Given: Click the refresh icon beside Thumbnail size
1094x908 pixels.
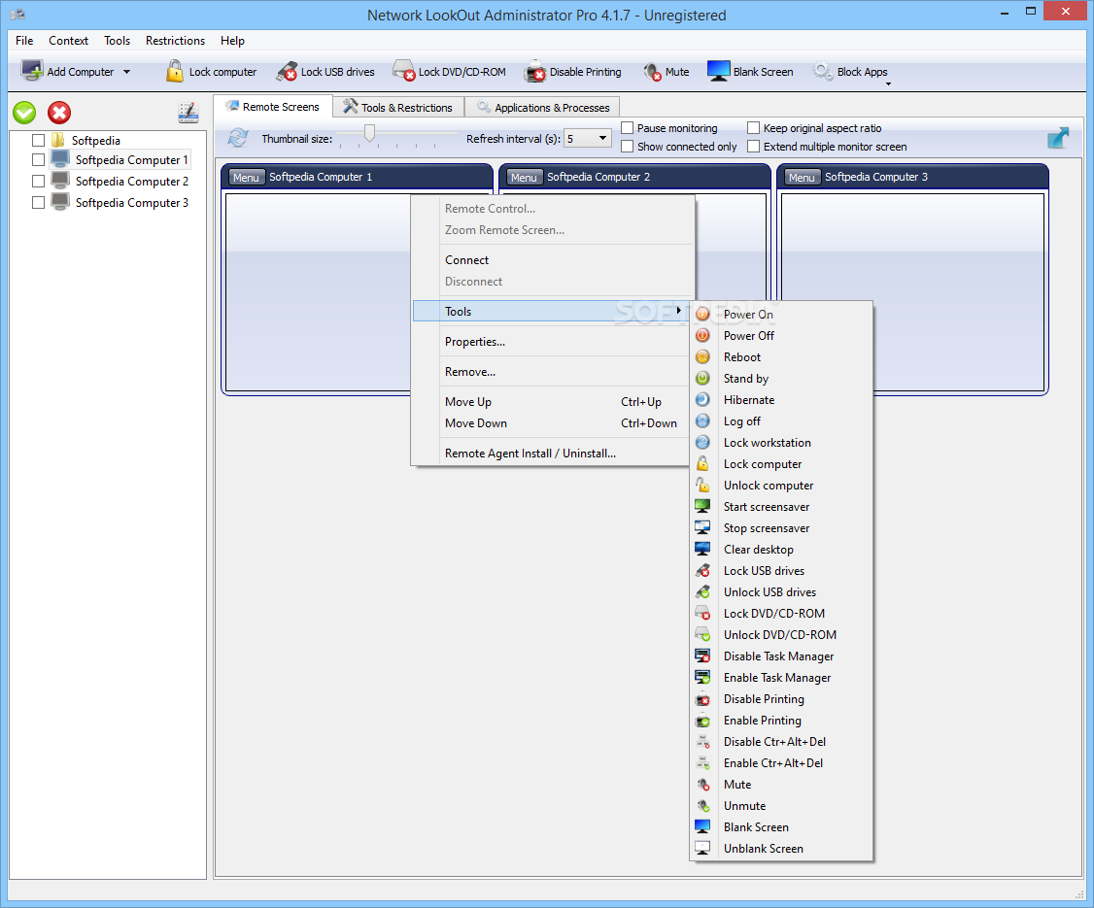Looking at the screenshot, I should [x=238, y=137].
